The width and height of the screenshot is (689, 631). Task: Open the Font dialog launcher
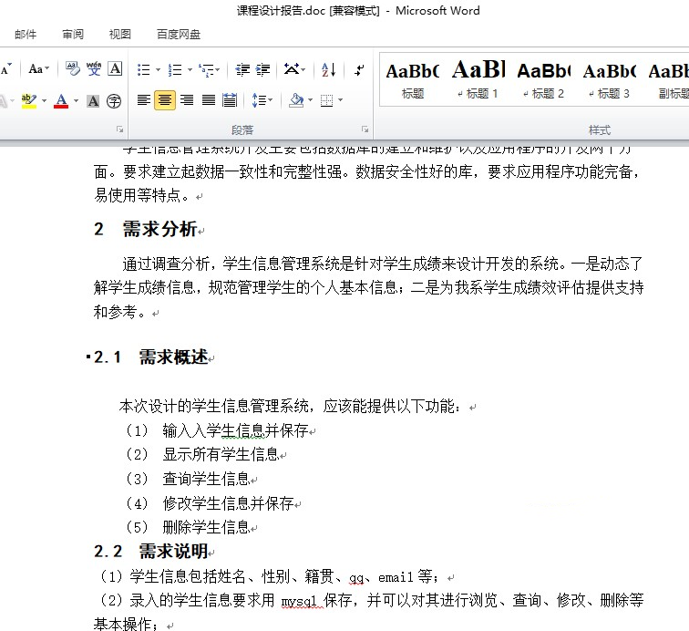(x=119, y=129)
